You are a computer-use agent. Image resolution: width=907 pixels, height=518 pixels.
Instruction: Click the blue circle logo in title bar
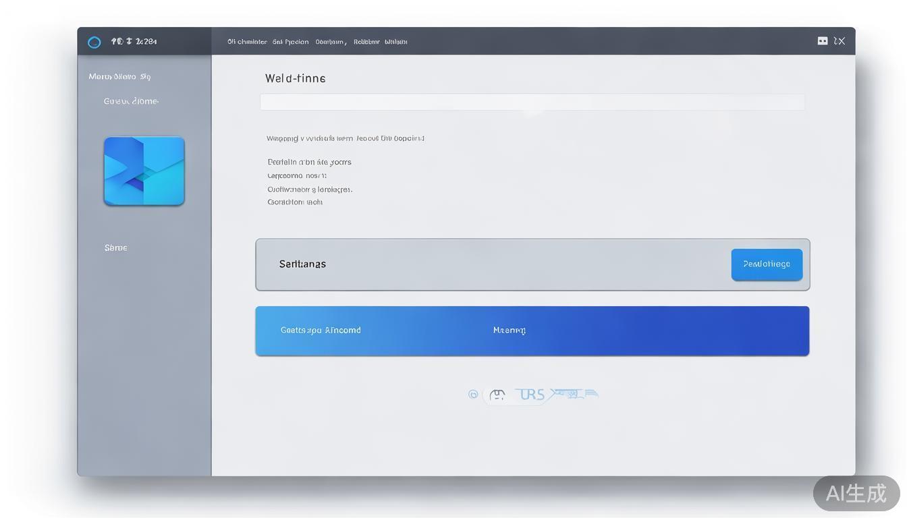tap(94, 42)
